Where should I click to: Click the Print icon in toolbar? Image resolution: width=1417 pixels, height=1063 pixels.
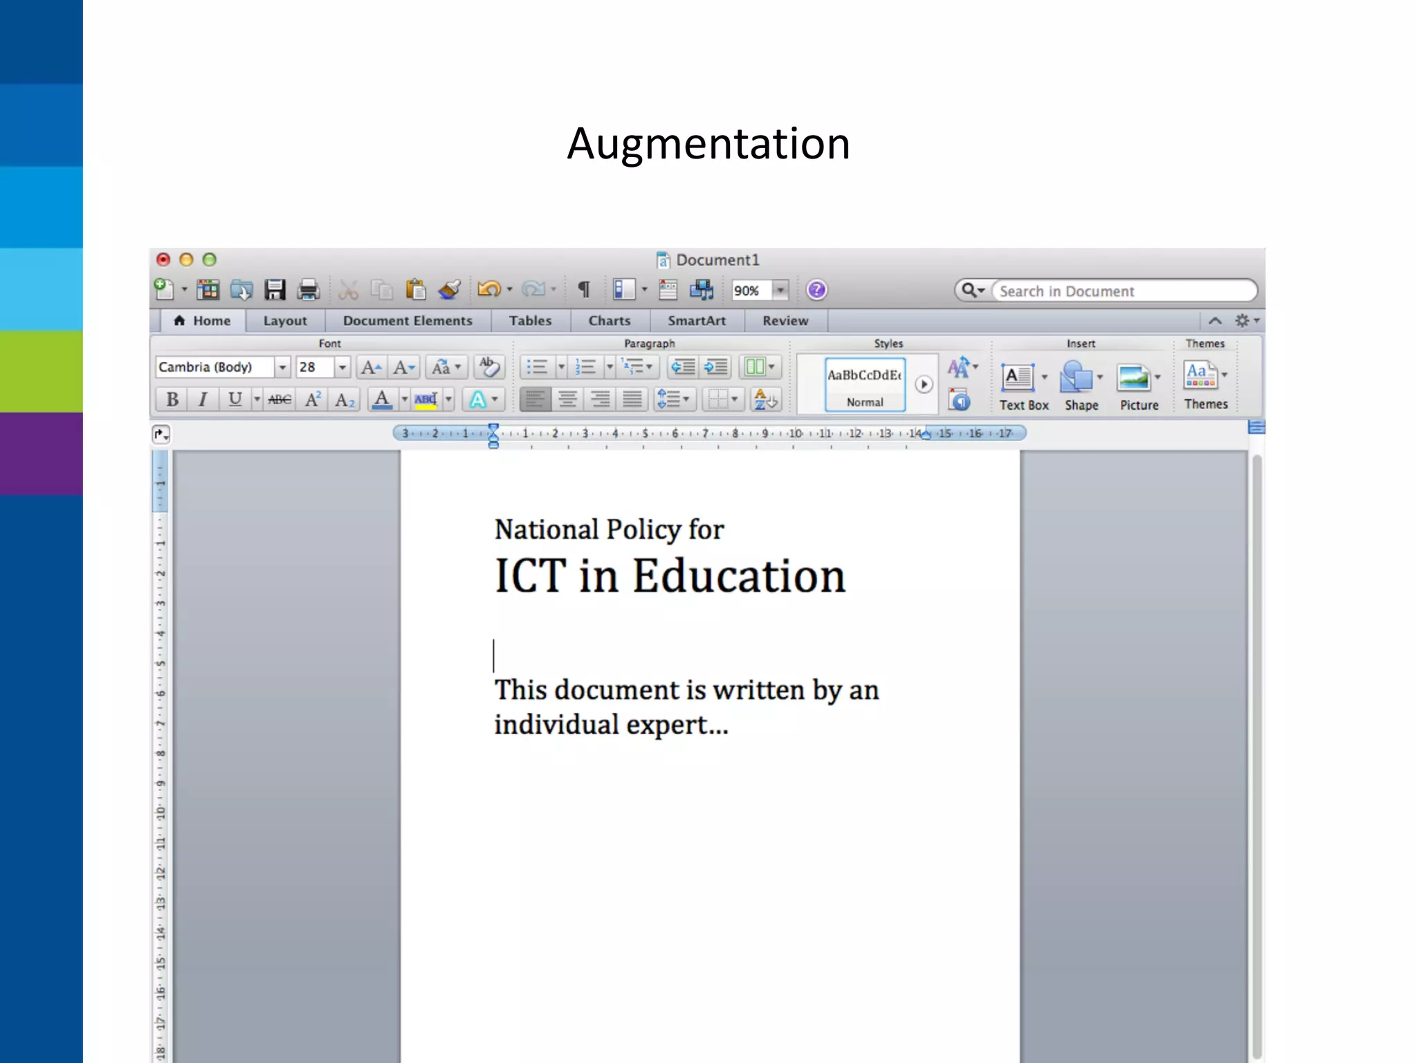point(309,289)
